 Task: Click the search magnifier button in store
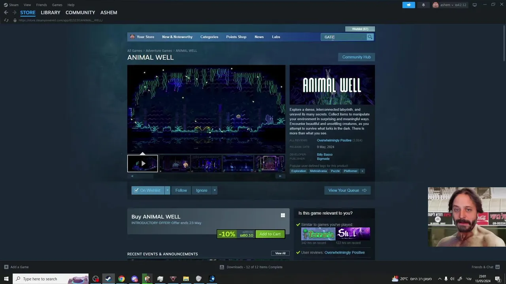(370, 37)
